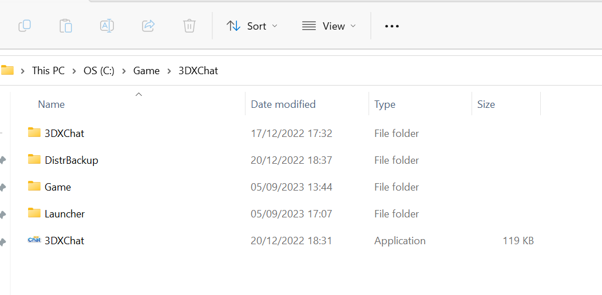Image resolution: width=602 pixels, height=295 pixels.
Task: Go to OS (C:) in address path
Action: [99, 71]
